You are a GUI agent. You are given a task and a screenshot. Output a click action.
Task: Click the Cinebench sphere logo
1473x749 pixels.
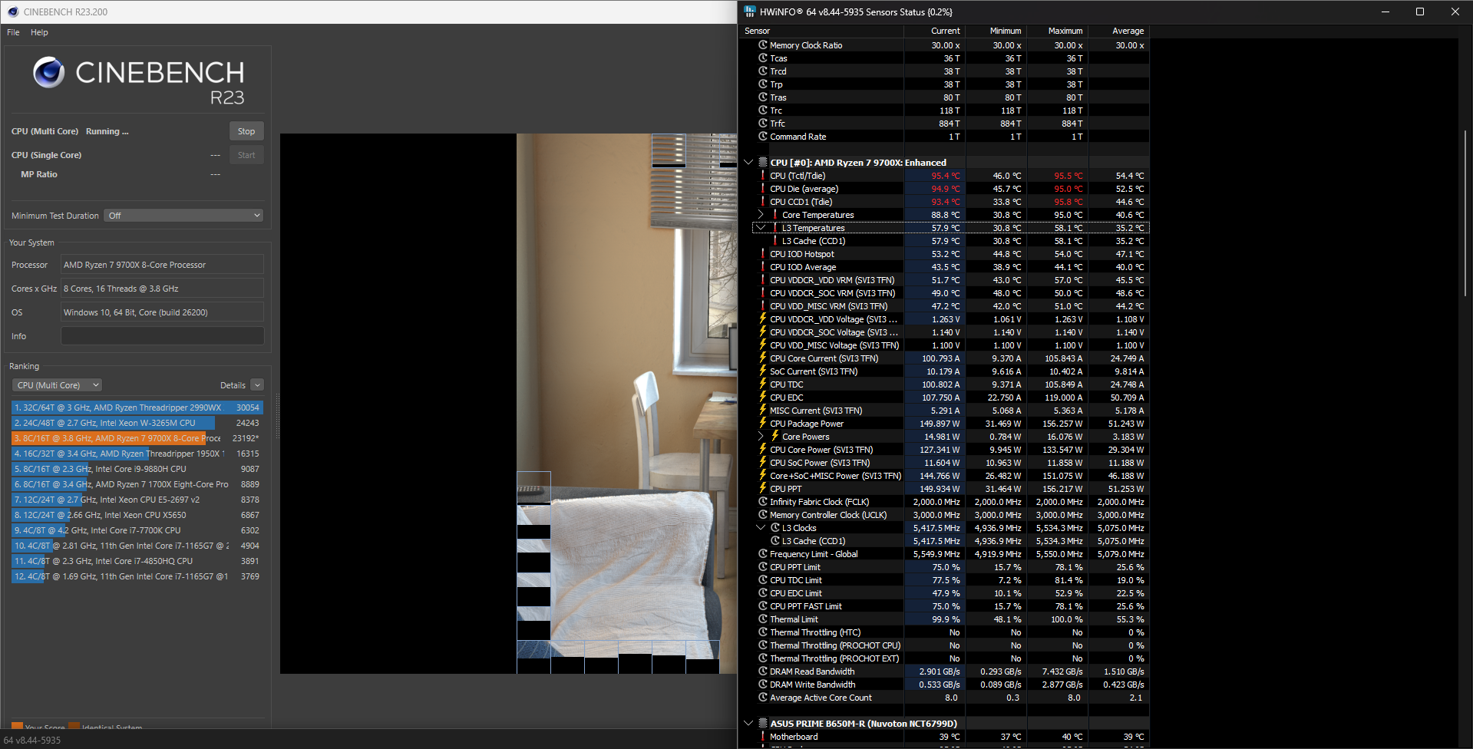click(49, 72)
